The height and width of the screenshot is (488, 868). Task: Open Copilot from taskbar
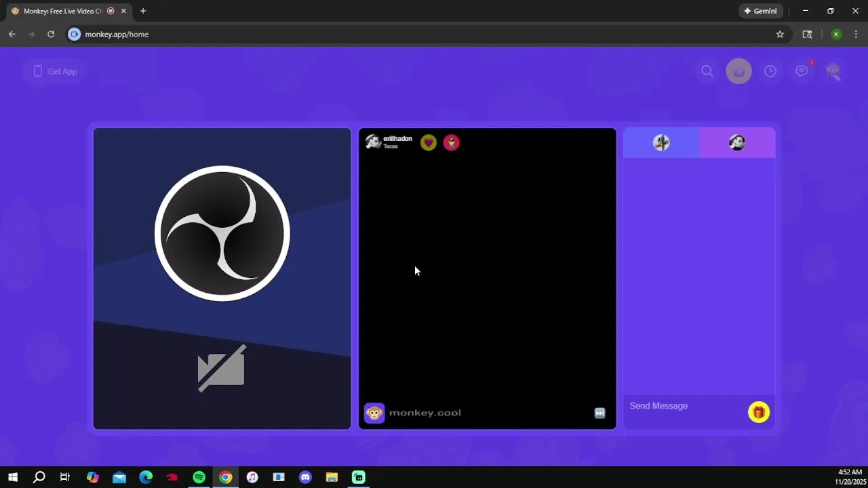(x=93, y=477)
